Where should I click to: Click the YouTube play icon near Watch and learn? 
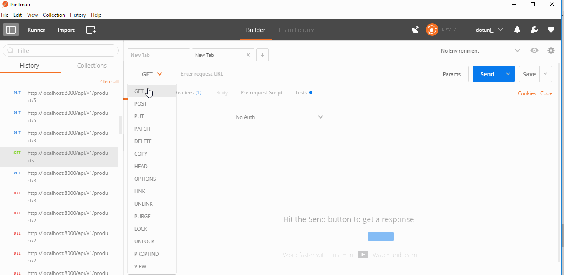pos(363,255)
